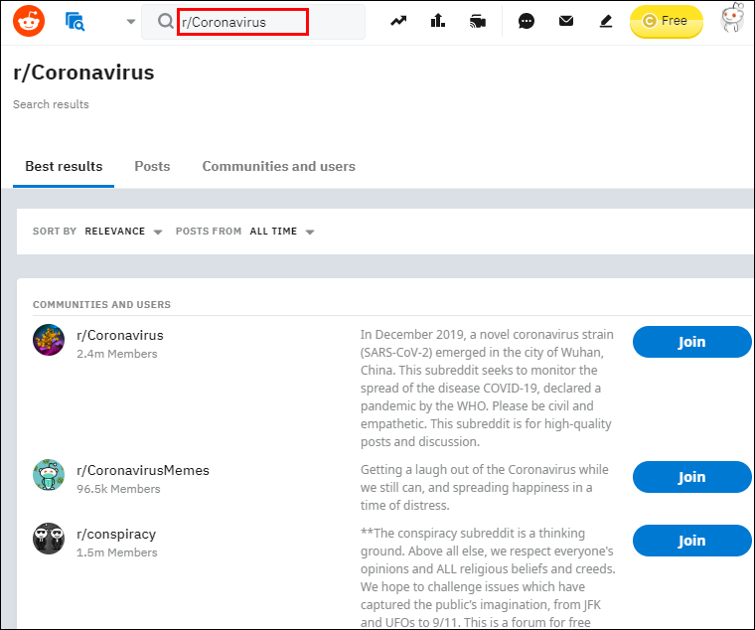This screenshot has width=755, height=630.
Task: Open the chat bubble icon
Action: pyautogui.click(x=527, y=21)
